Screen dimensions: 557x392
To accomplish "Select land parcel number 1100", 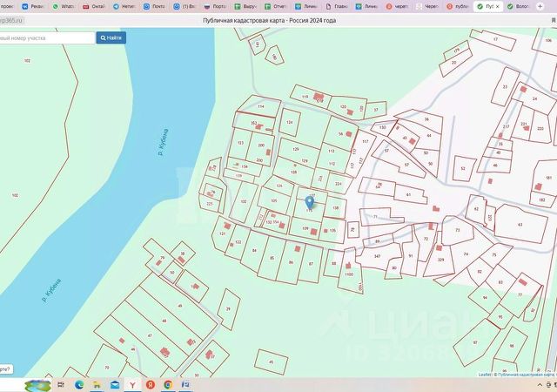I will [348, 274].
